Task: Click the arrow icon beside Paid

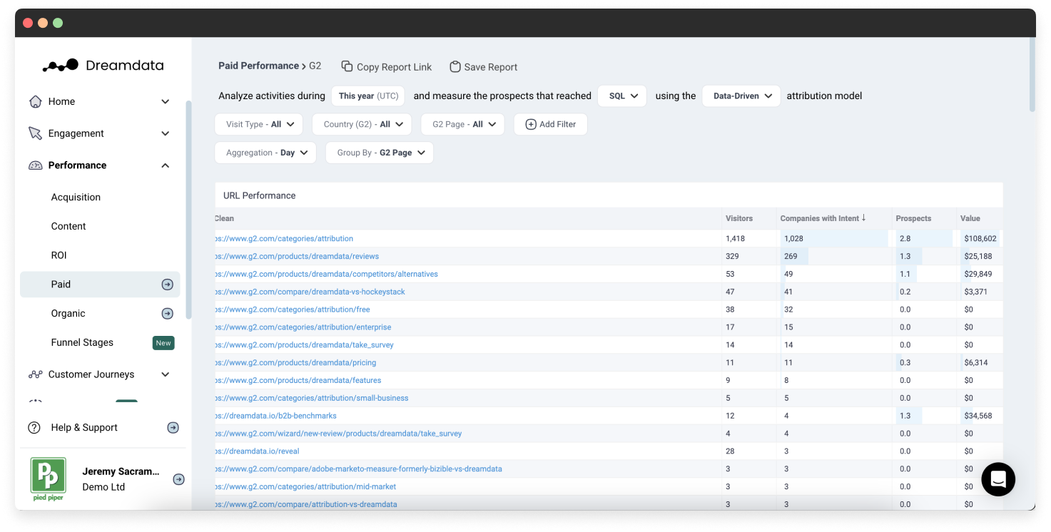Action: coord(167,285)
